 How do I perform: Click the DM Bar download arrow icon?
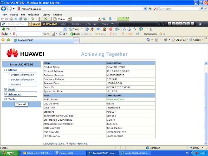pos(110,19)
